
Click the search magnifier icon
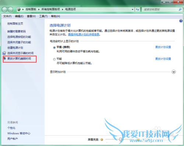coord(180,9)
